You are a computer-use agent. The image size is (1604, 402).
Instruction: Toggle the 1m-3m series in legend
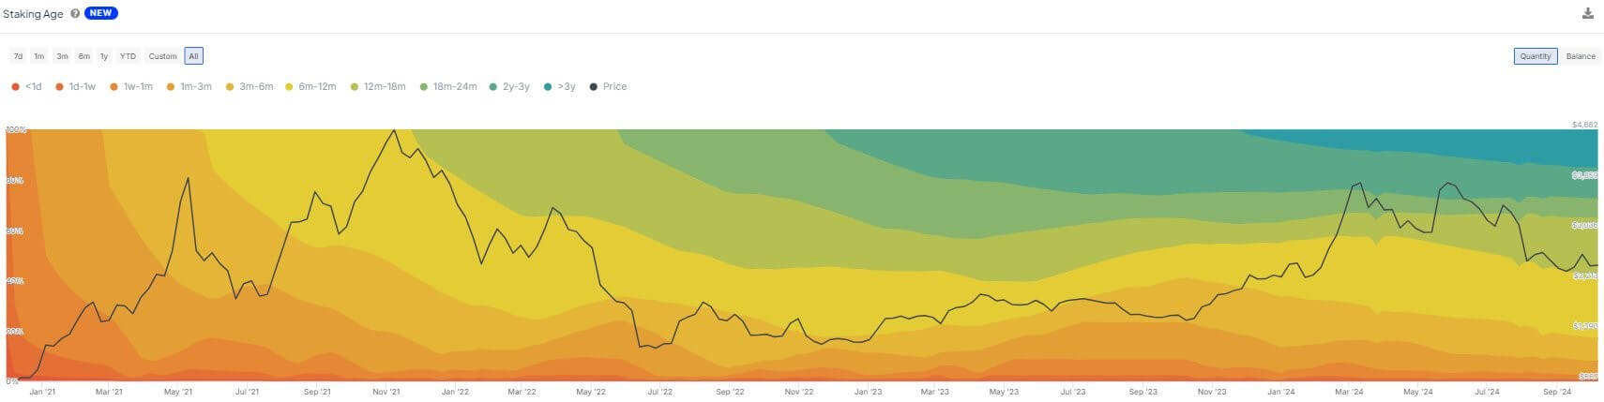point(189,86)
